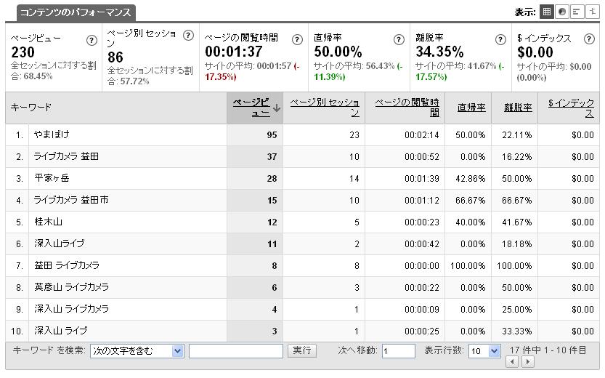Click help icon beside $ インデックス
The width and height of the screenshot is (605, 378).
589,40
